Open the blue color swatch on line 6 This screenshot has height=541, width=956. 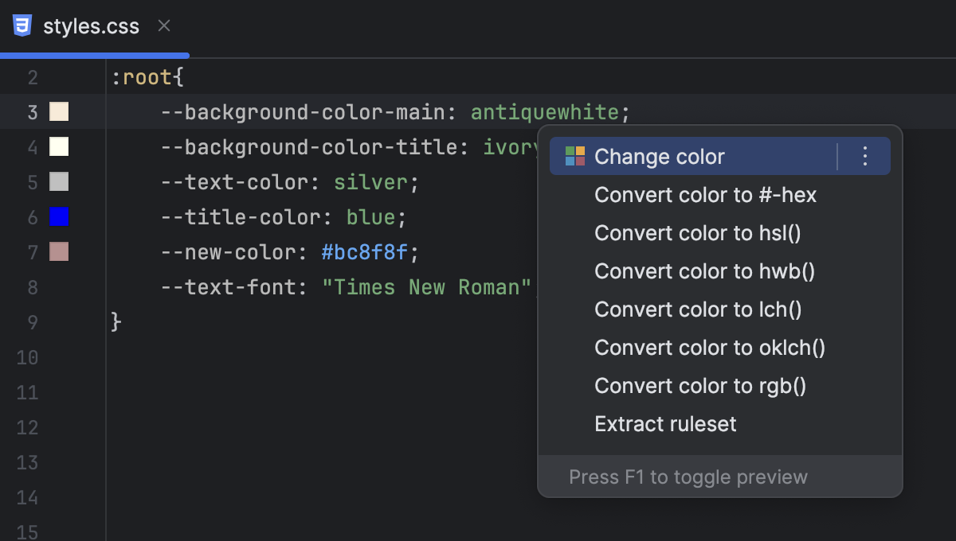click(58, 217)
